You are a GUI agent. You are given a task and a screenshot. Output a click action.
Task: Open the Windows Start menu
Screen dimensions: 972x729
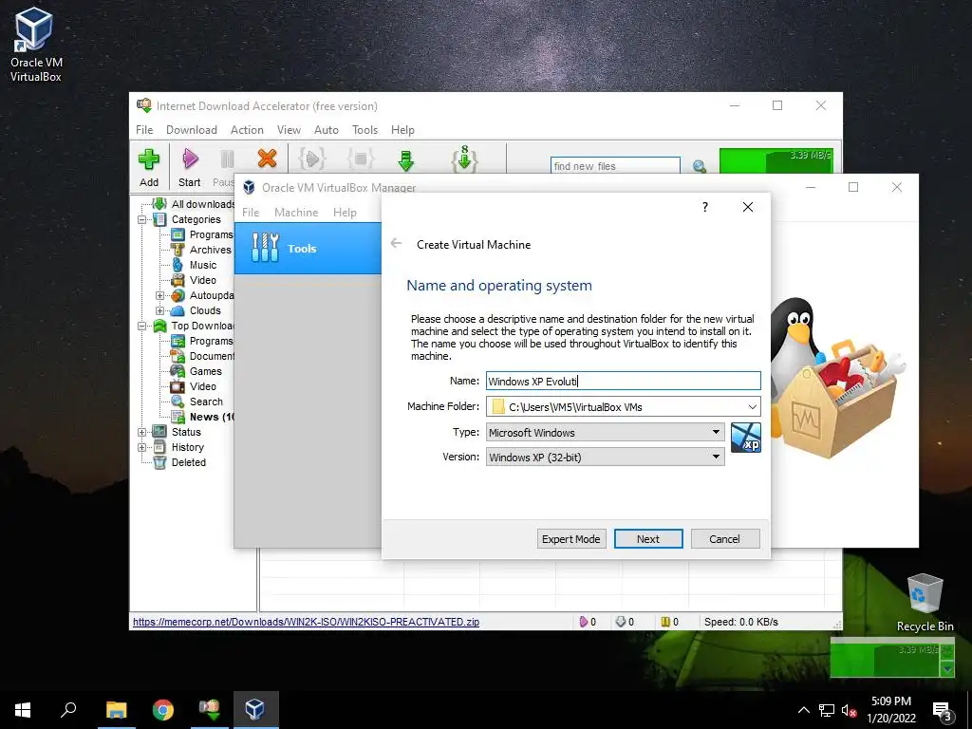click(23, 710)
